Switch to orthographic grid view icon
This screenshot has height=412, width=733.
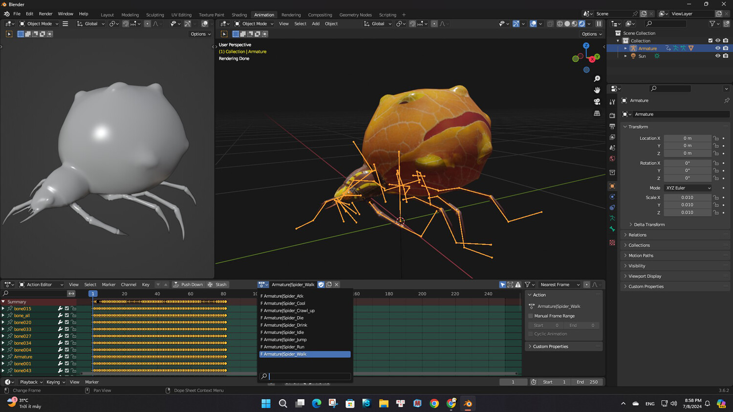point(597,113)
